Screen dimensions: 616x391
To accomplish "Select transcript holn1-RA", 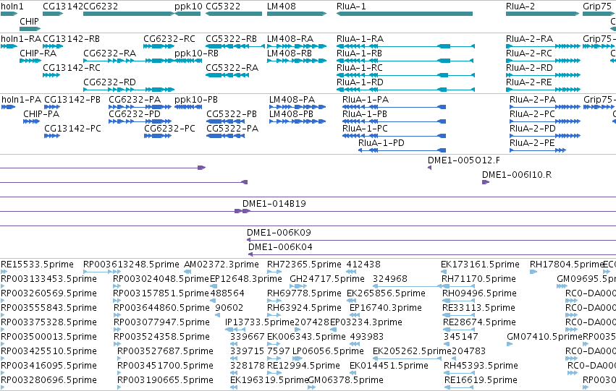I will [x=21, y=39].
